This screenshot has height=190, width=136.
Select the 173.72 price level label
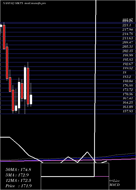coord(128,90)
